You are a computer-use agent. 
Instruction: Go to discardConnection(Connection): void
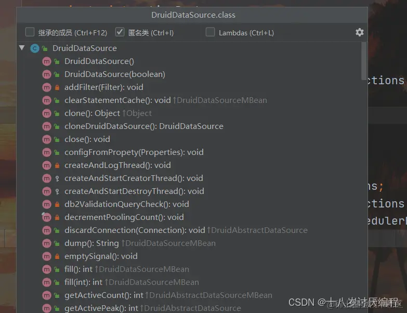click(x=135, y=230)
